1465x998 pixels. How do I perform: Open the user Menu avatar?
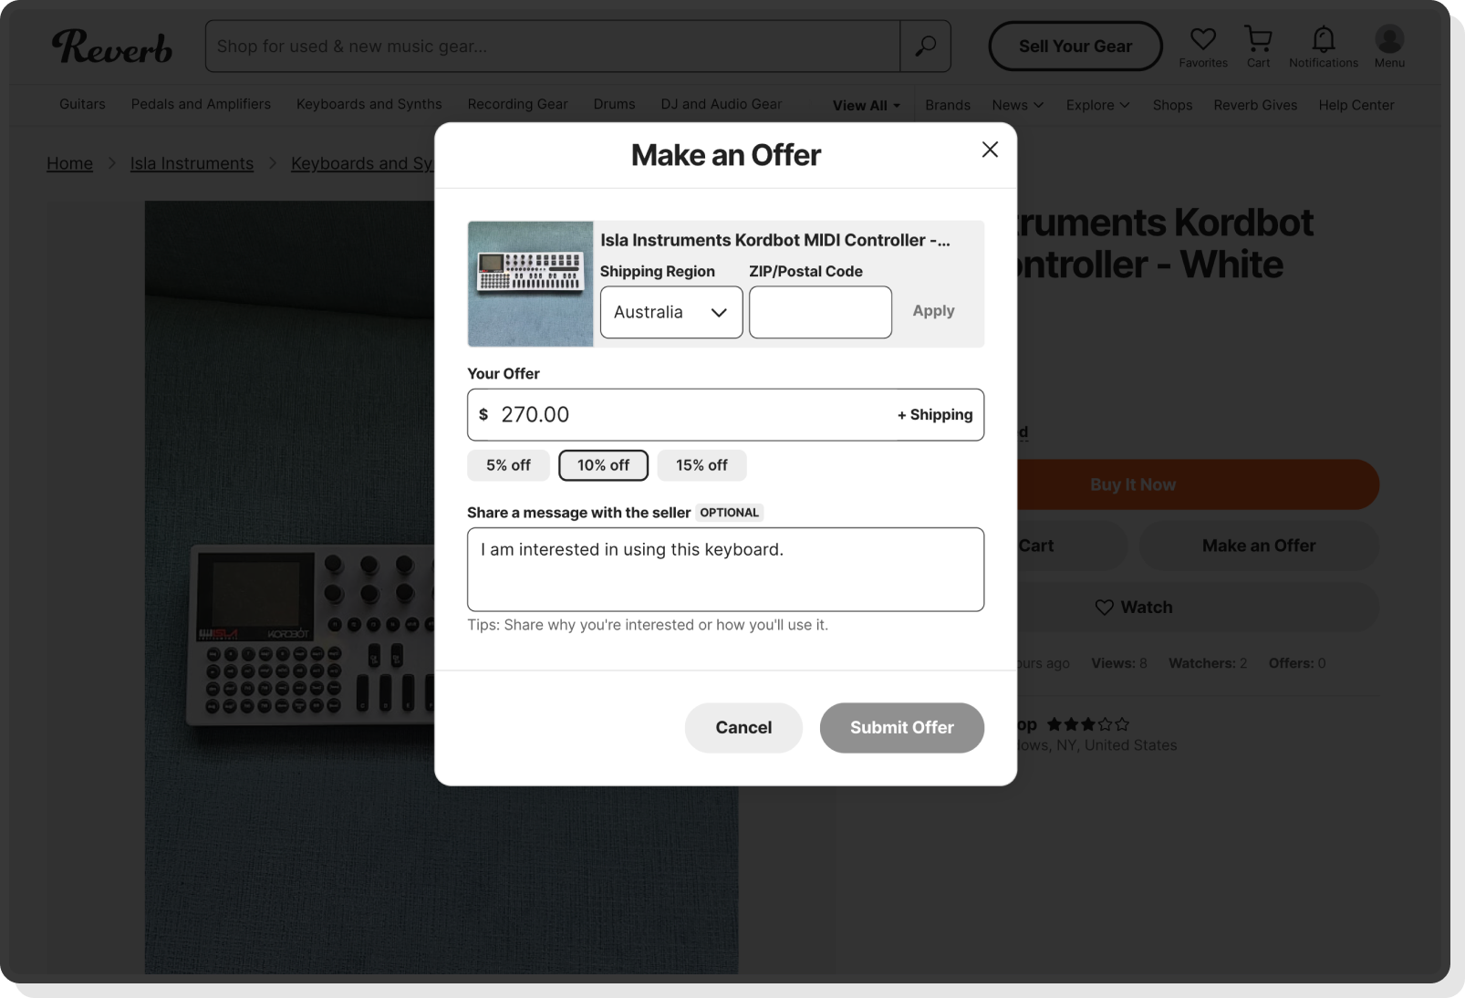1388,39
